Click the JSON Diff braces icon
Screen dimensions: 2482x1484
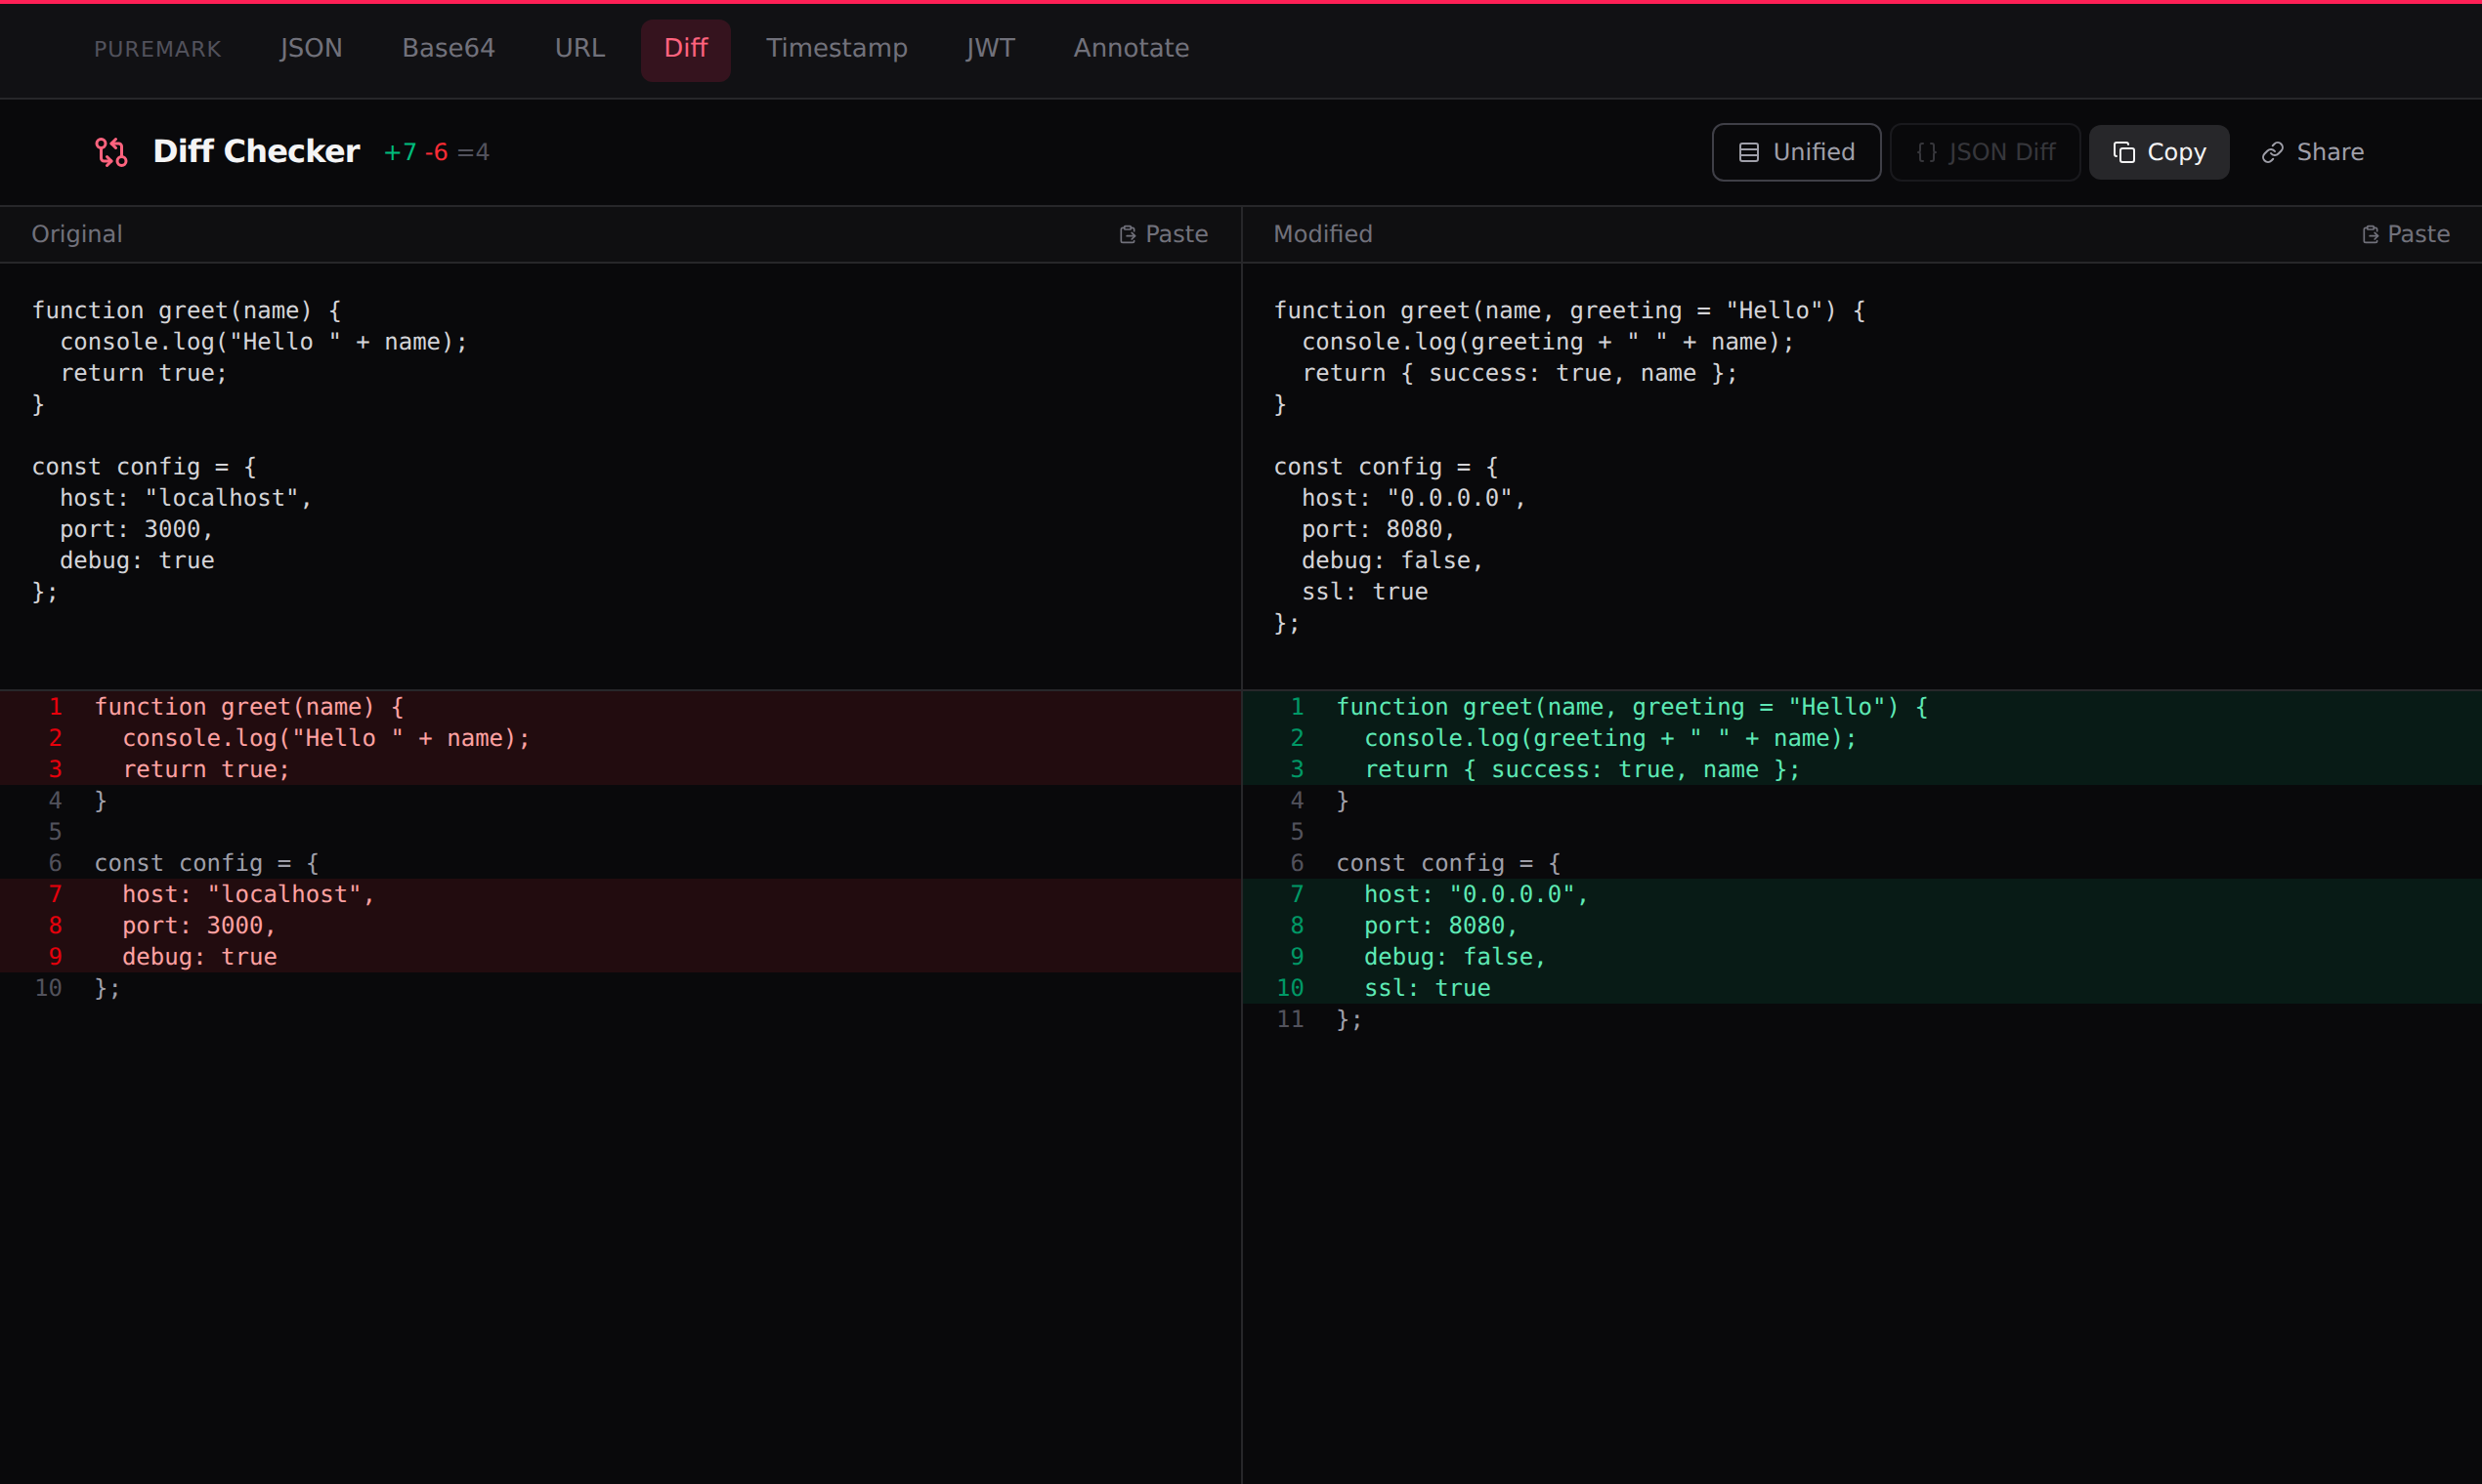coord(1926,152)
